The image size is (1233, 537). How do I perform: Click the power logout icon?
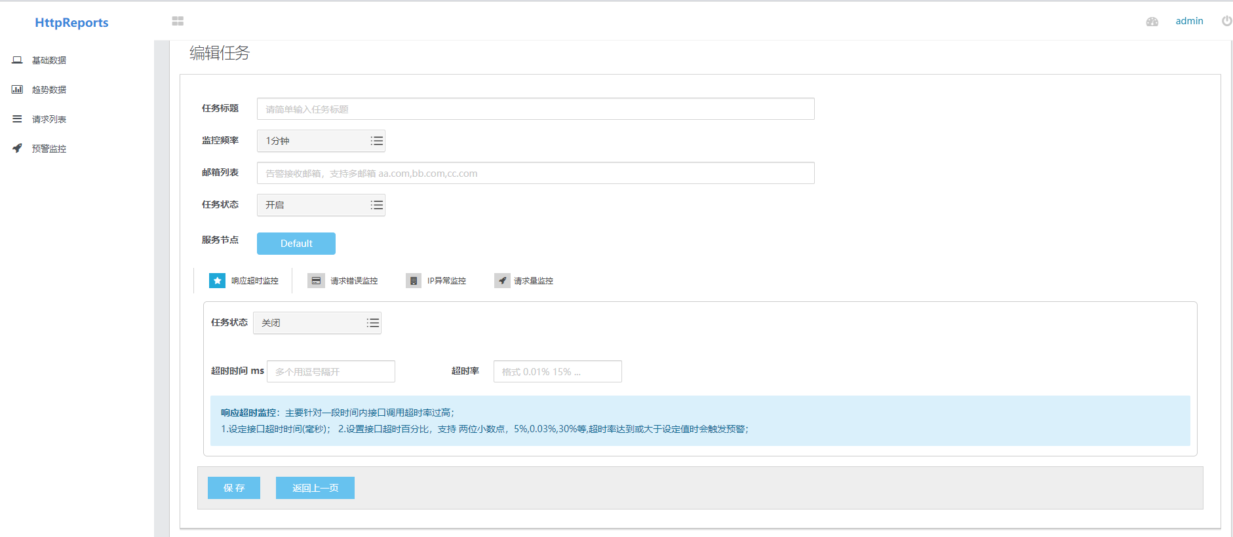[x=1226, y=21]
